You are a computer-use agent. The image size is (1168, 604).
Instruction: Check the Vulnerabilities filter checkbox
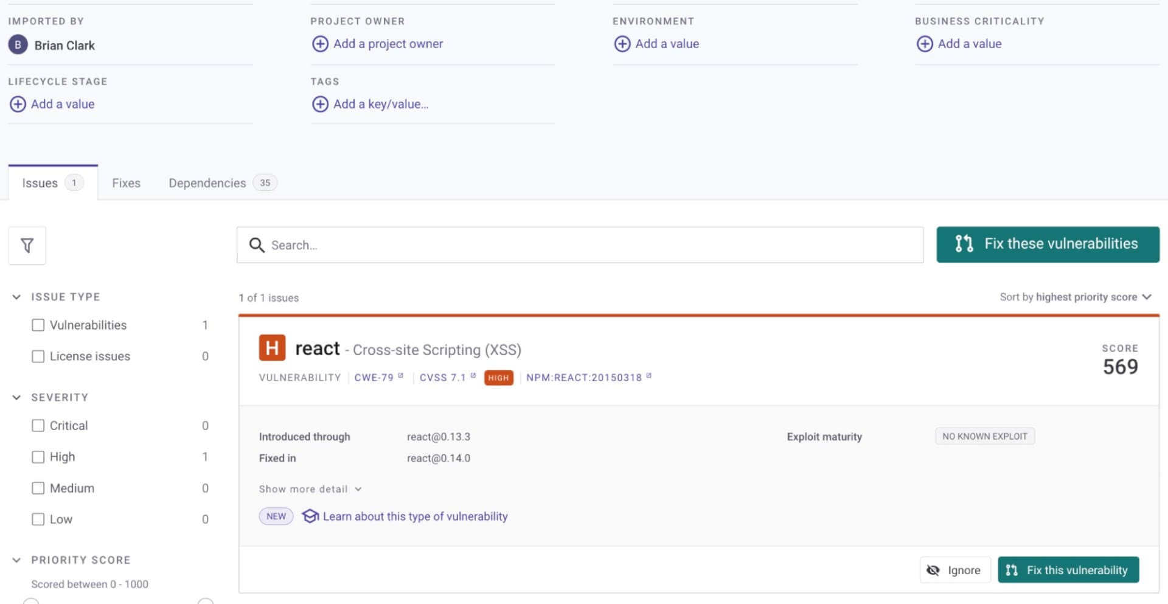coord(38,325)
